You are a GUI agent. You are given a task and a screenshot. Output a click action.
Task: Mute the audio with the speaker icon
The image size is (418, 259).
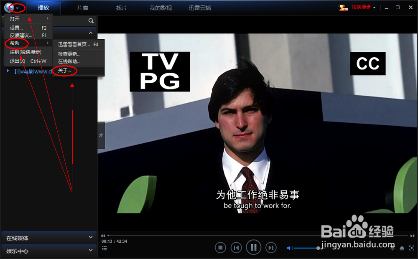[x=290, y=248]
